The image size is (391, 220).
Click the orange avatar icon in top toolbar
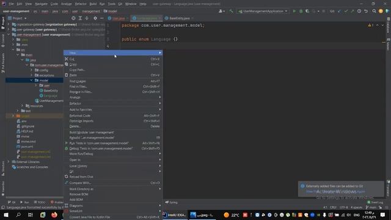pyautogui.click(x=381, y=11)
